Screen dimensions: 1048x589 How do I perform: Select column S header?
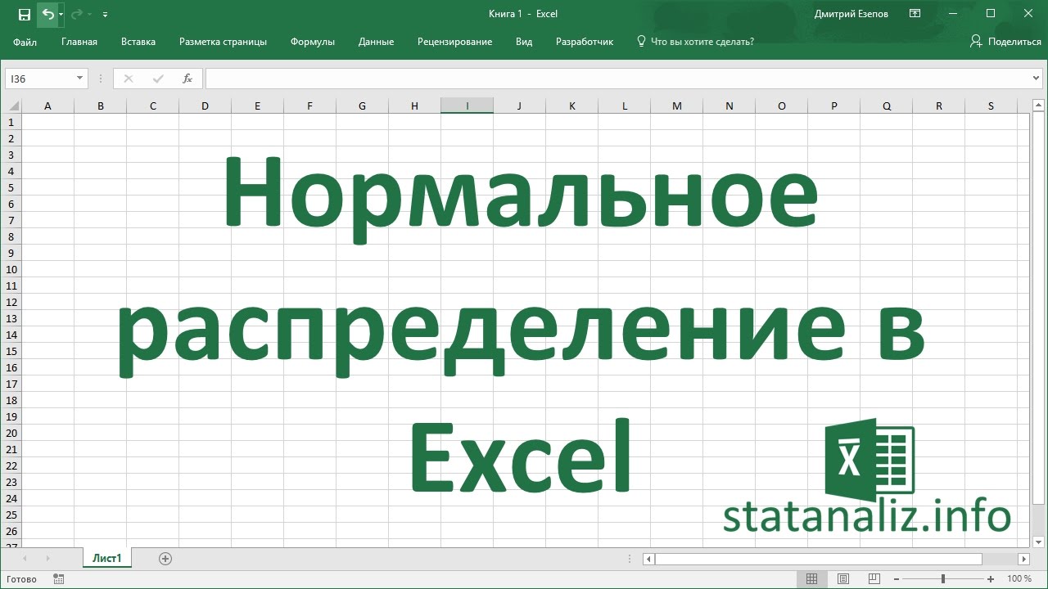tap(991, 106)
